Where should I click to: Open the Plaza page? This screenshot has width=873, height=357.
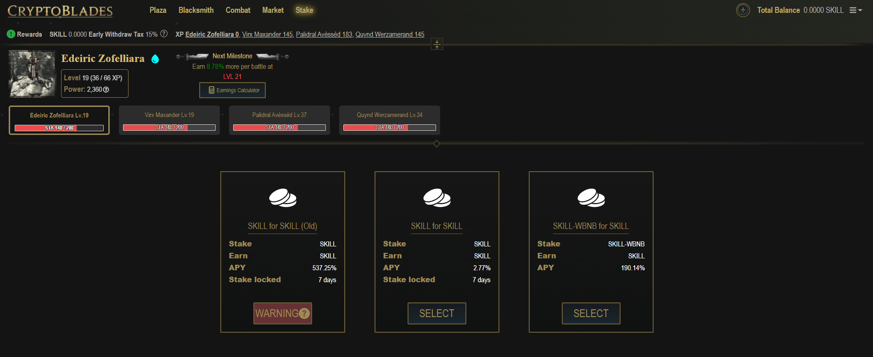pos(158,10)
